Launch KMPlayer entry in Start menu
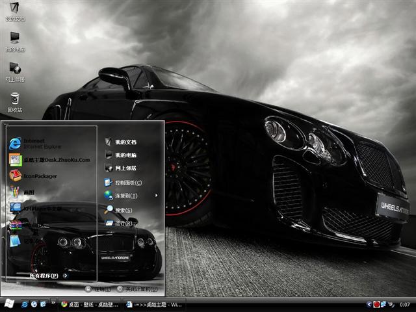This screenshot has height=312, width=416. (36, 208)
